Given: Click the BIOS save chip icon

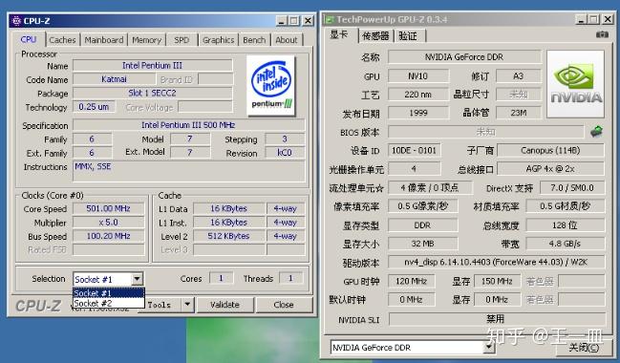Looking at the screenshot, I should 596,131.
